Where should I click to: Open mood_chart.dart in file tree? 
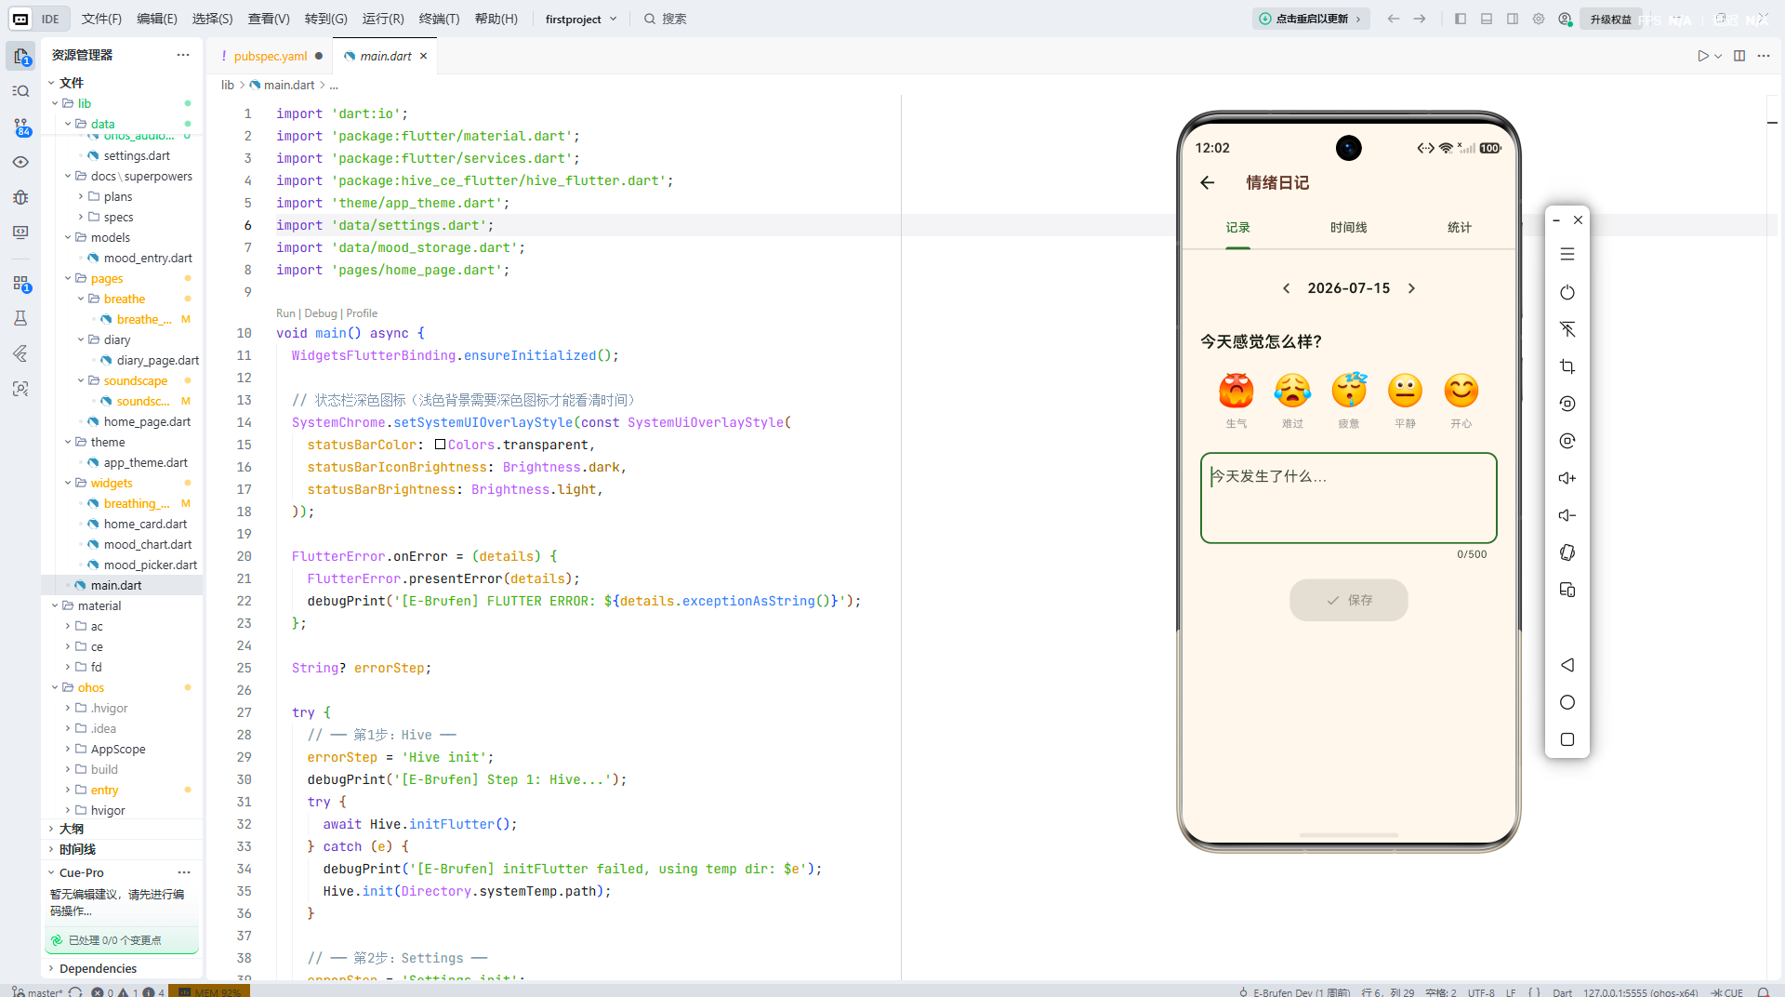pyautogui.click(x=147, y=544)
